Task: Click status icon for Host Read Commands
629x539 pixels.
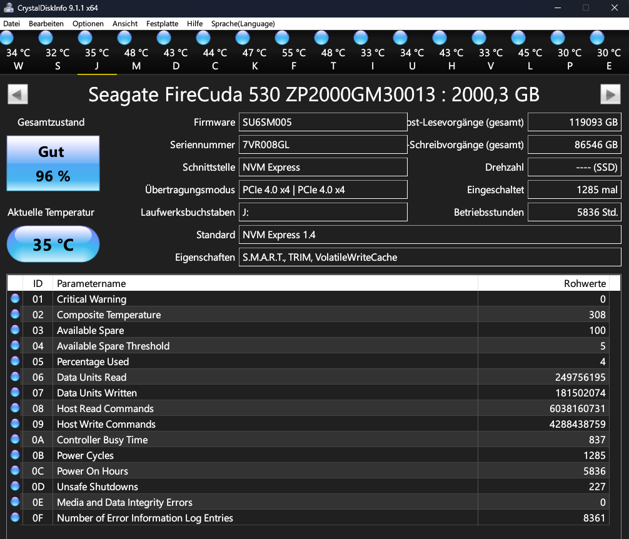Action: (x=15, y=408)
